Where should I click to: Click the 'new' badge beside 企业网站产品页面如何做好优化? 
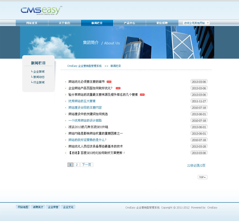click(x=118, y=88)
